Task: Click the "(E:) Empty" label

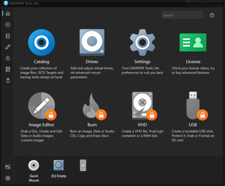Action: coord(58,176)
